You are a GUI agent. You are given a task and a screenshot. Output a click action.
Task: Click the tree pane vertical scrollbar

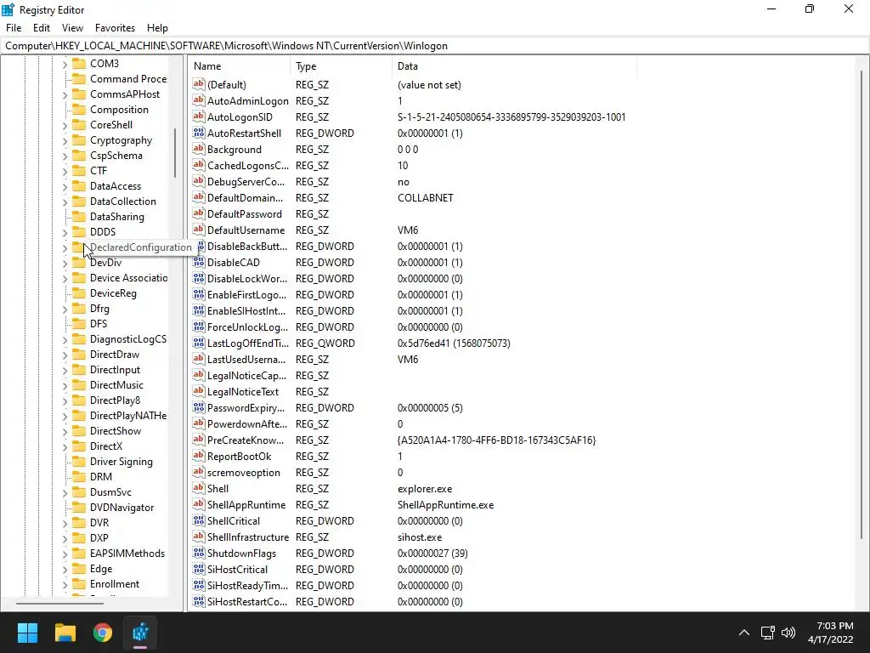(x=175, y=153)
